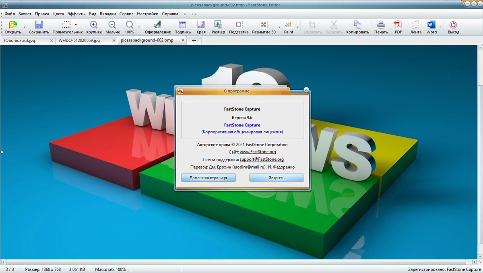This screenshot has width=483, height=273.
Task: Open the Файл menu
Action: coord(10,14)
